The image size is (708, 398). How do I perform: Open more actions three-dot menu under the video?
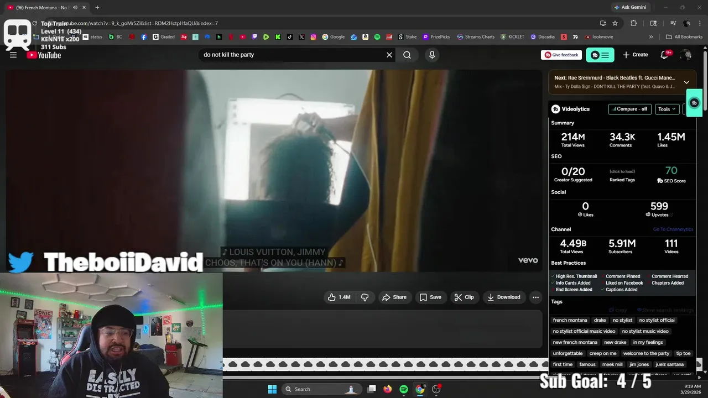[535, 297]
